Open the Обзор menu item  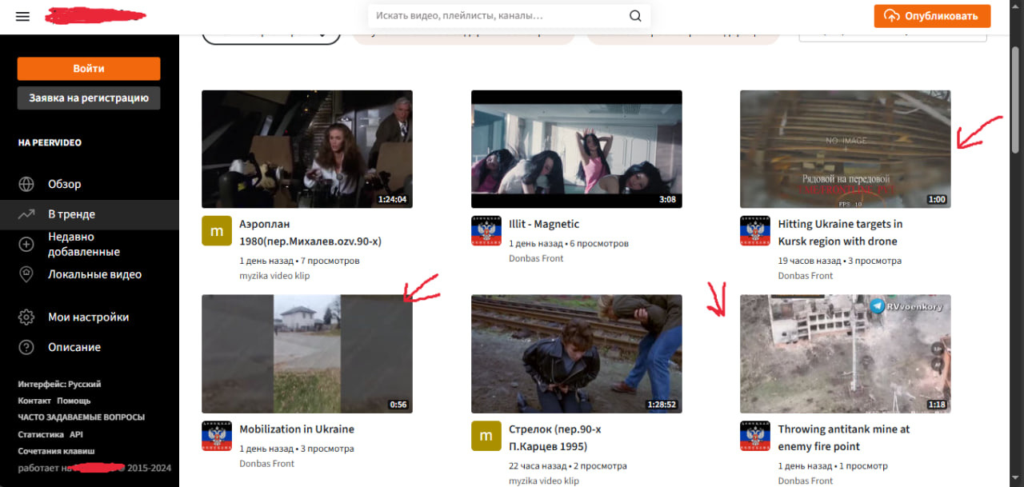90,184
